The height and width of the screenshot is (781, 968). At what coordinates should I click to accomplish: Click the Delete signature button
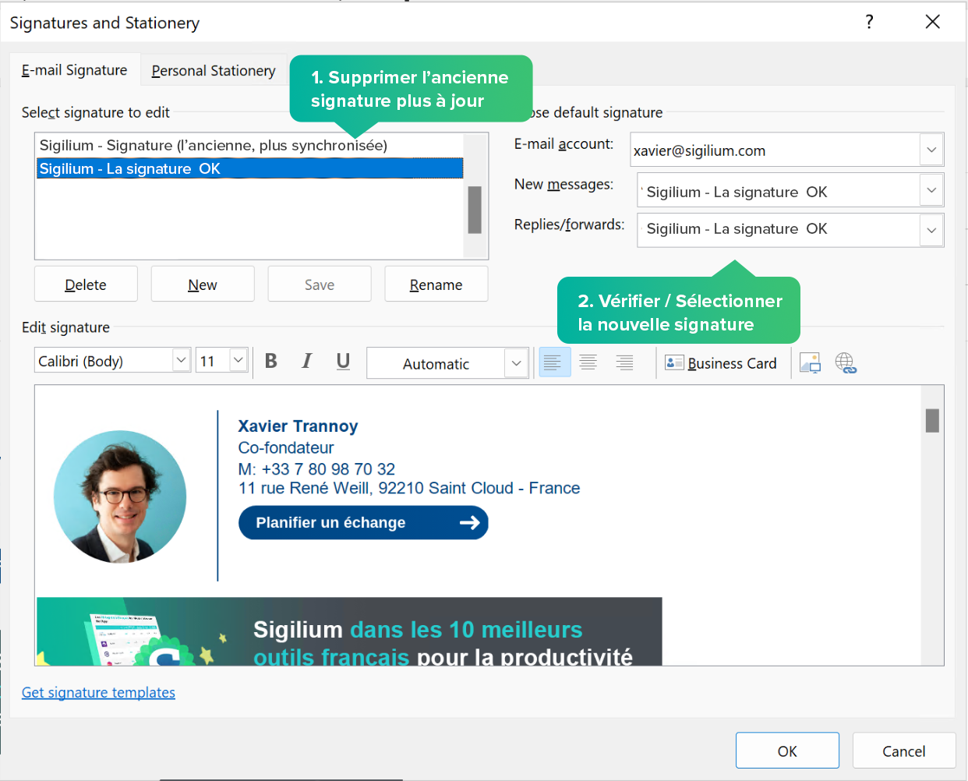(86, 284)
